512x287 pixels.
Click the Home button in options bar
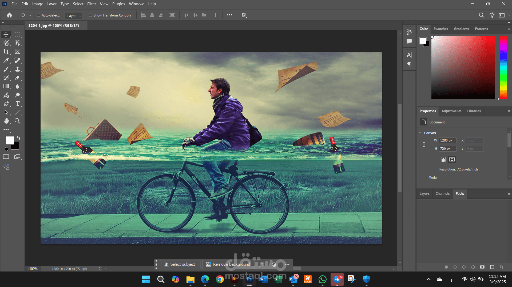click(x=9, y=15)
